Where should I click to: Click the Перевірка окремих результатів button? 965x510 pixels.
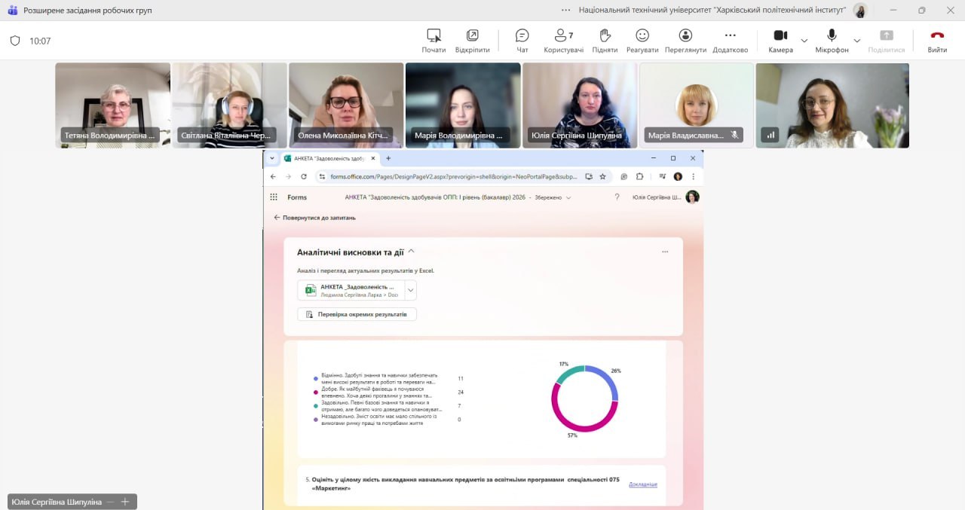[357, 314]
